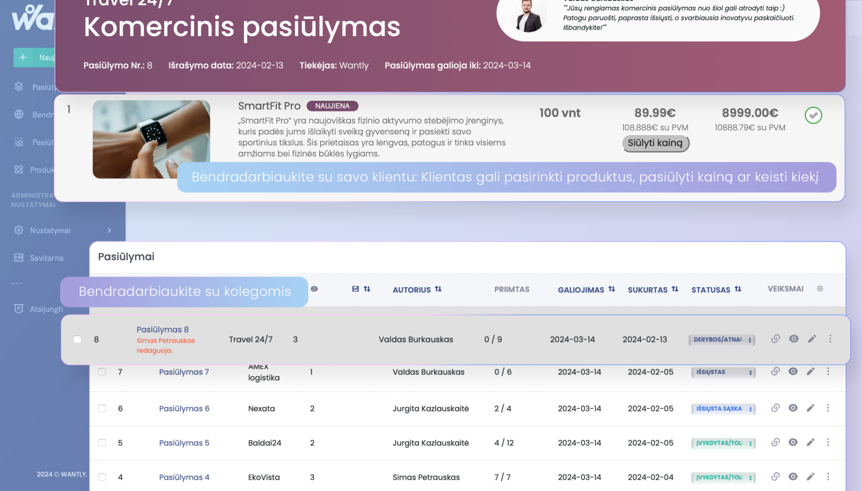Screen dimensions: 862x491
Task: Click the NAUJIENA badge beside SmartFit Pro
Action: tap(332, 106)
